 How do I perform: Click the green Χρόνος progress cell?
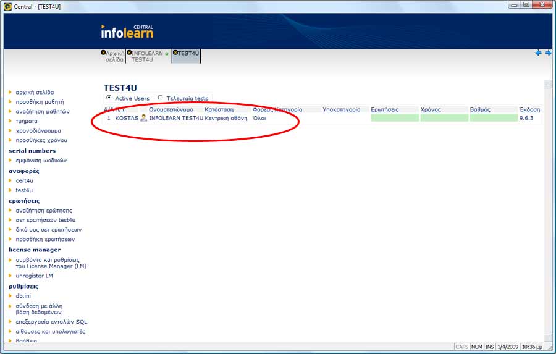(444, 118)
